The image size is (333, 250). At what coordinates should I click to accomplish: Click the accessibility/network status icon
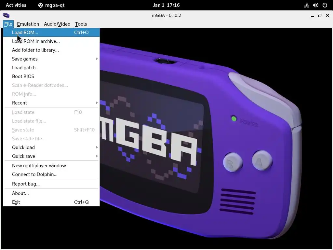click(306, 5)
